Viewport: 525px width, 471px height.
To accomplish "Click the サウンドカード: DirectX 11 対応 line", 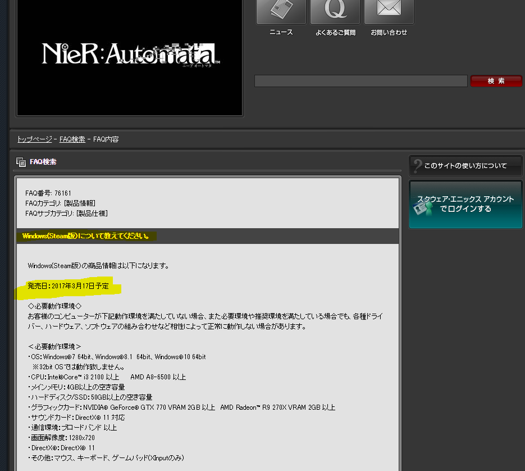I will (x=76, y=418).
